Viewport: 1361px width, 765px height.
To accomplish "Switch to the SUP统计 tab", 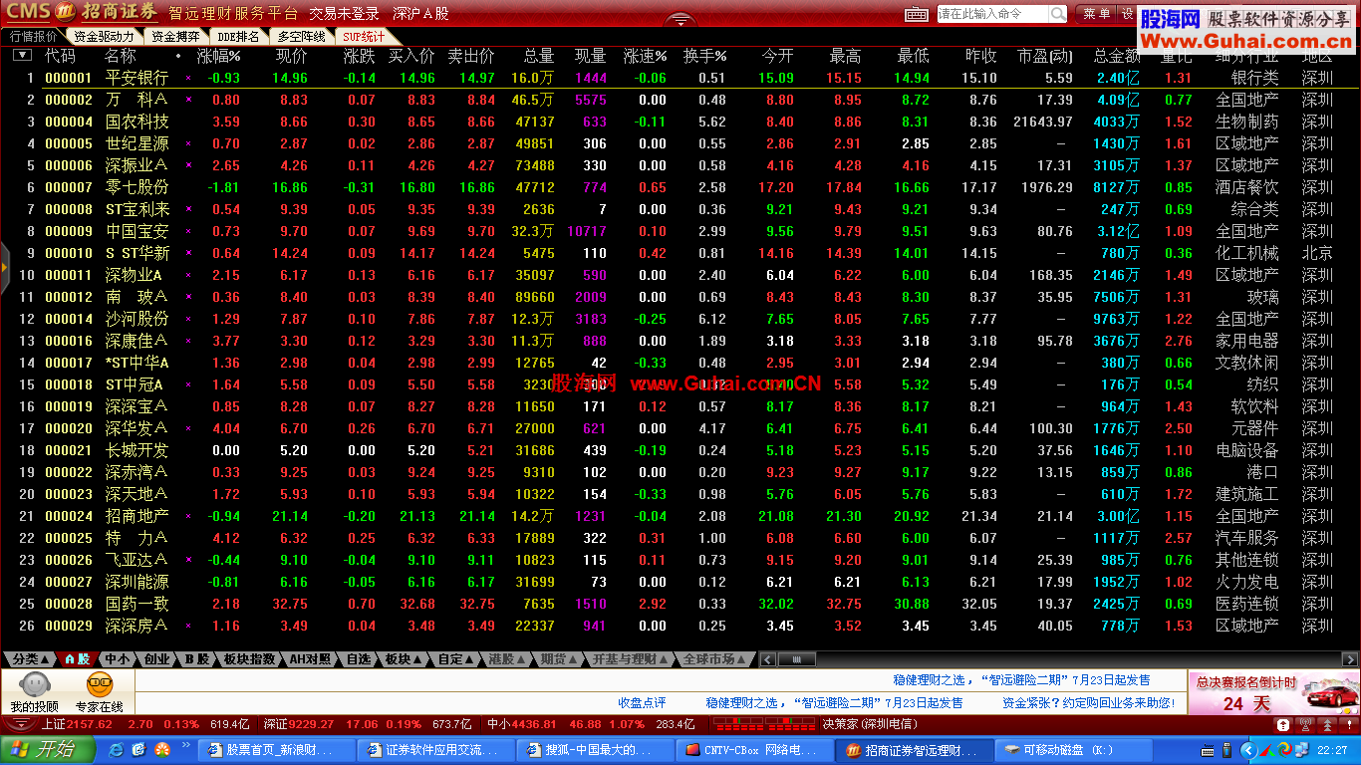I will pos(363,36).
